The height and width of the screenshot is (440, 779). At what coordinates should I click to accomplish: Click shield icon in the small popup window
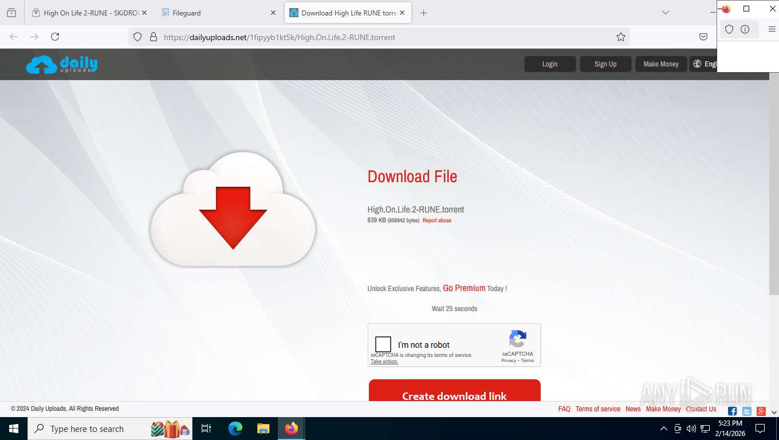coord(729,29)
